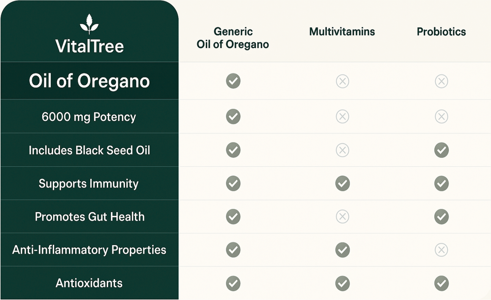Click the VitalTree leaf logo icon

[89, 24]
